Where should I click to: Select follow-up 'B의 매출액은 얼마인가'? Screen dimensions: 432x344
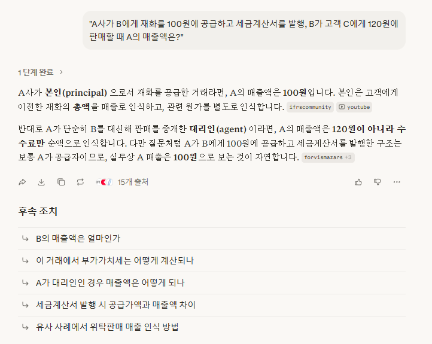78,239
